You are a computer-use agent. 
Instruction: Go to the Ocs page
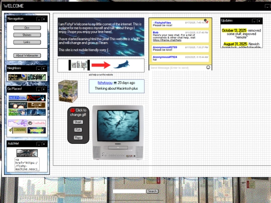pos(27,28)
